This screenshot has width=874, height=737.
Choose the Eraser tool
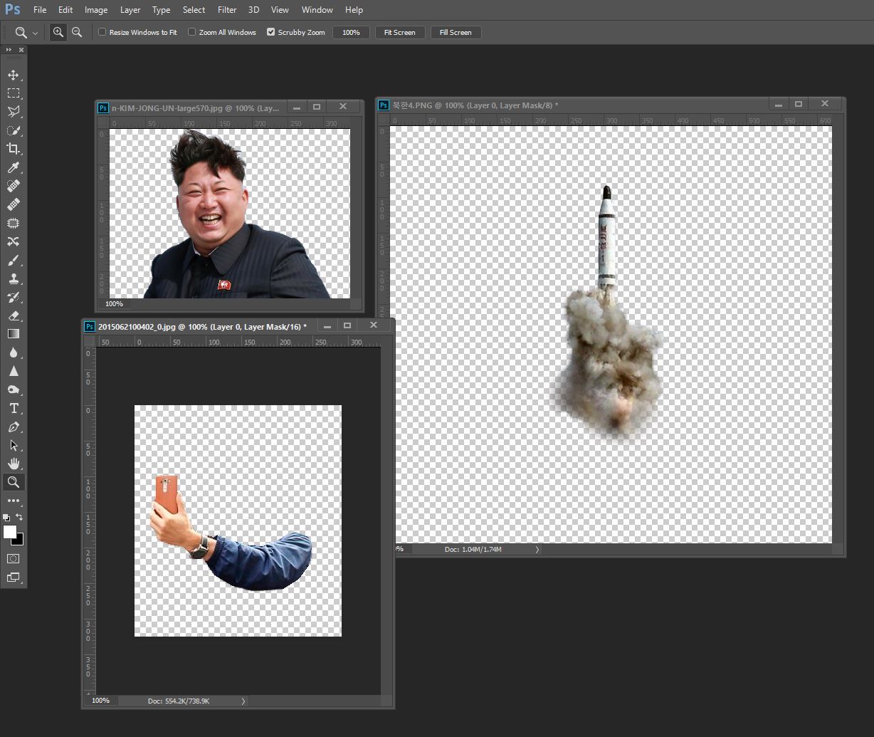click(x=14, y=315)
